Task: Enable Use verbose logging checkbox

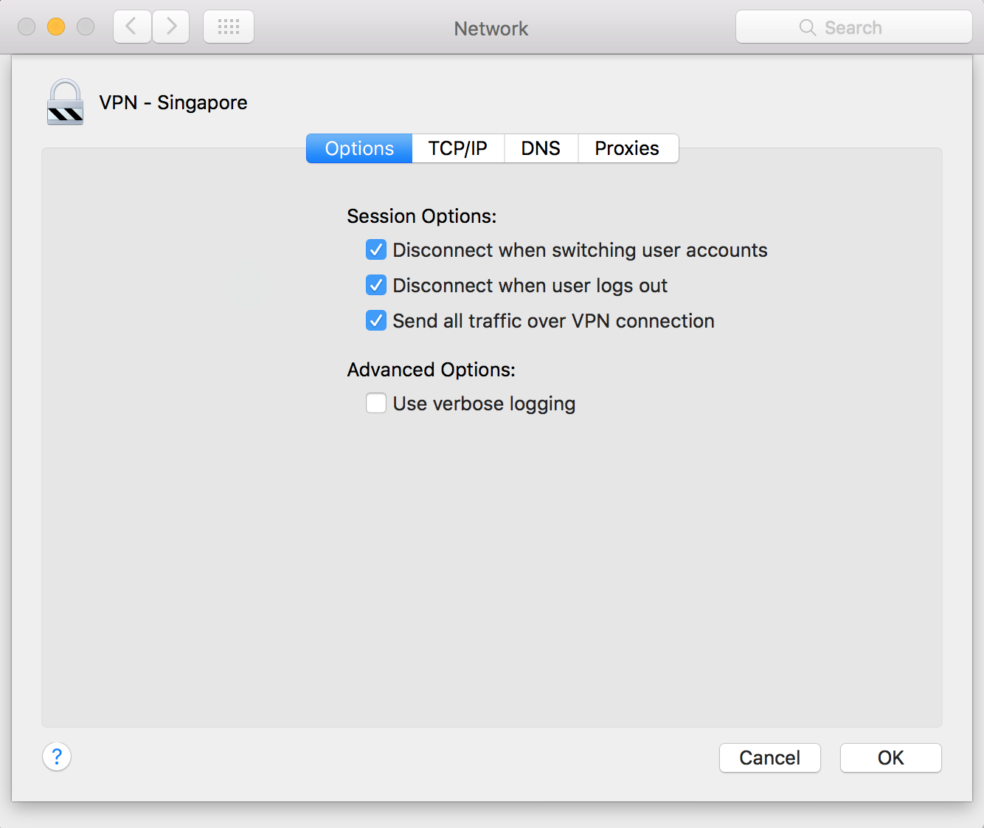Action: tap(376, 404)
